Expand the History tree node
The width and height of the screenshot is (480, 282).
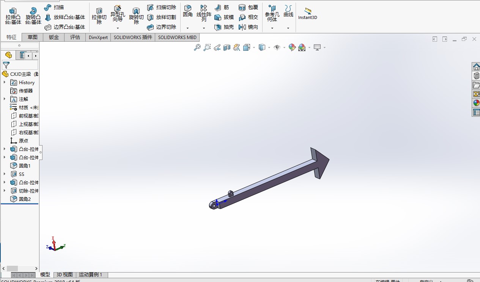pyautogui.click(x=5, y=82)
